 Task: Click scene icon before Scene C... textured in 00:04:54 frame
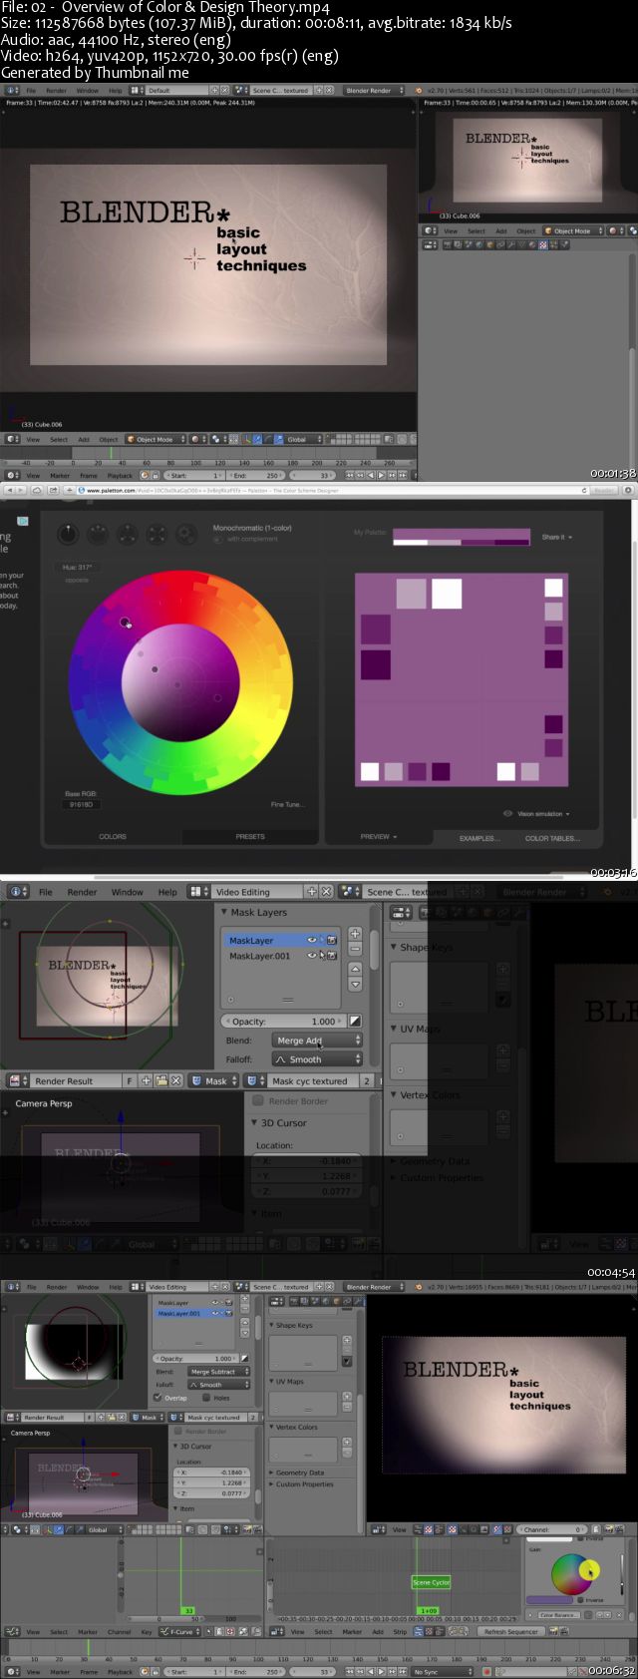pyautogui.click(x=352, y=892)
